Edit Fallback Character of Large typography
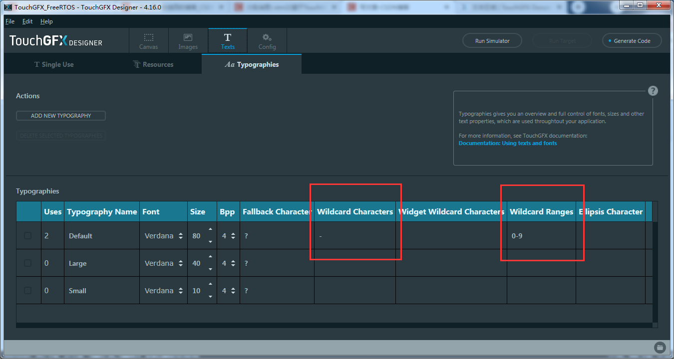Viewport: 674px width, 359px height. tap(277, 263)
